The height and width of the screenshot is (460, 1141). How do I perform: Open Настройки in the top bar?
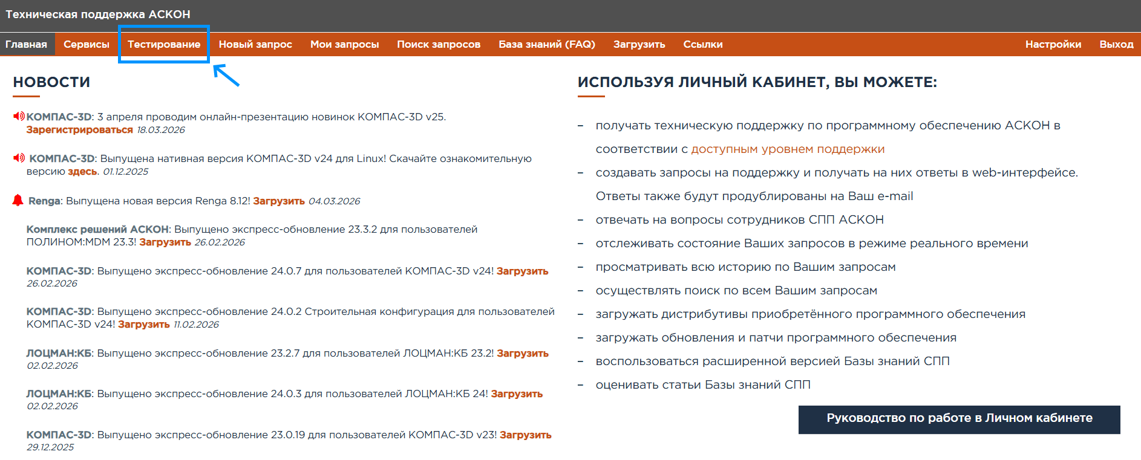click(1053, 44)
